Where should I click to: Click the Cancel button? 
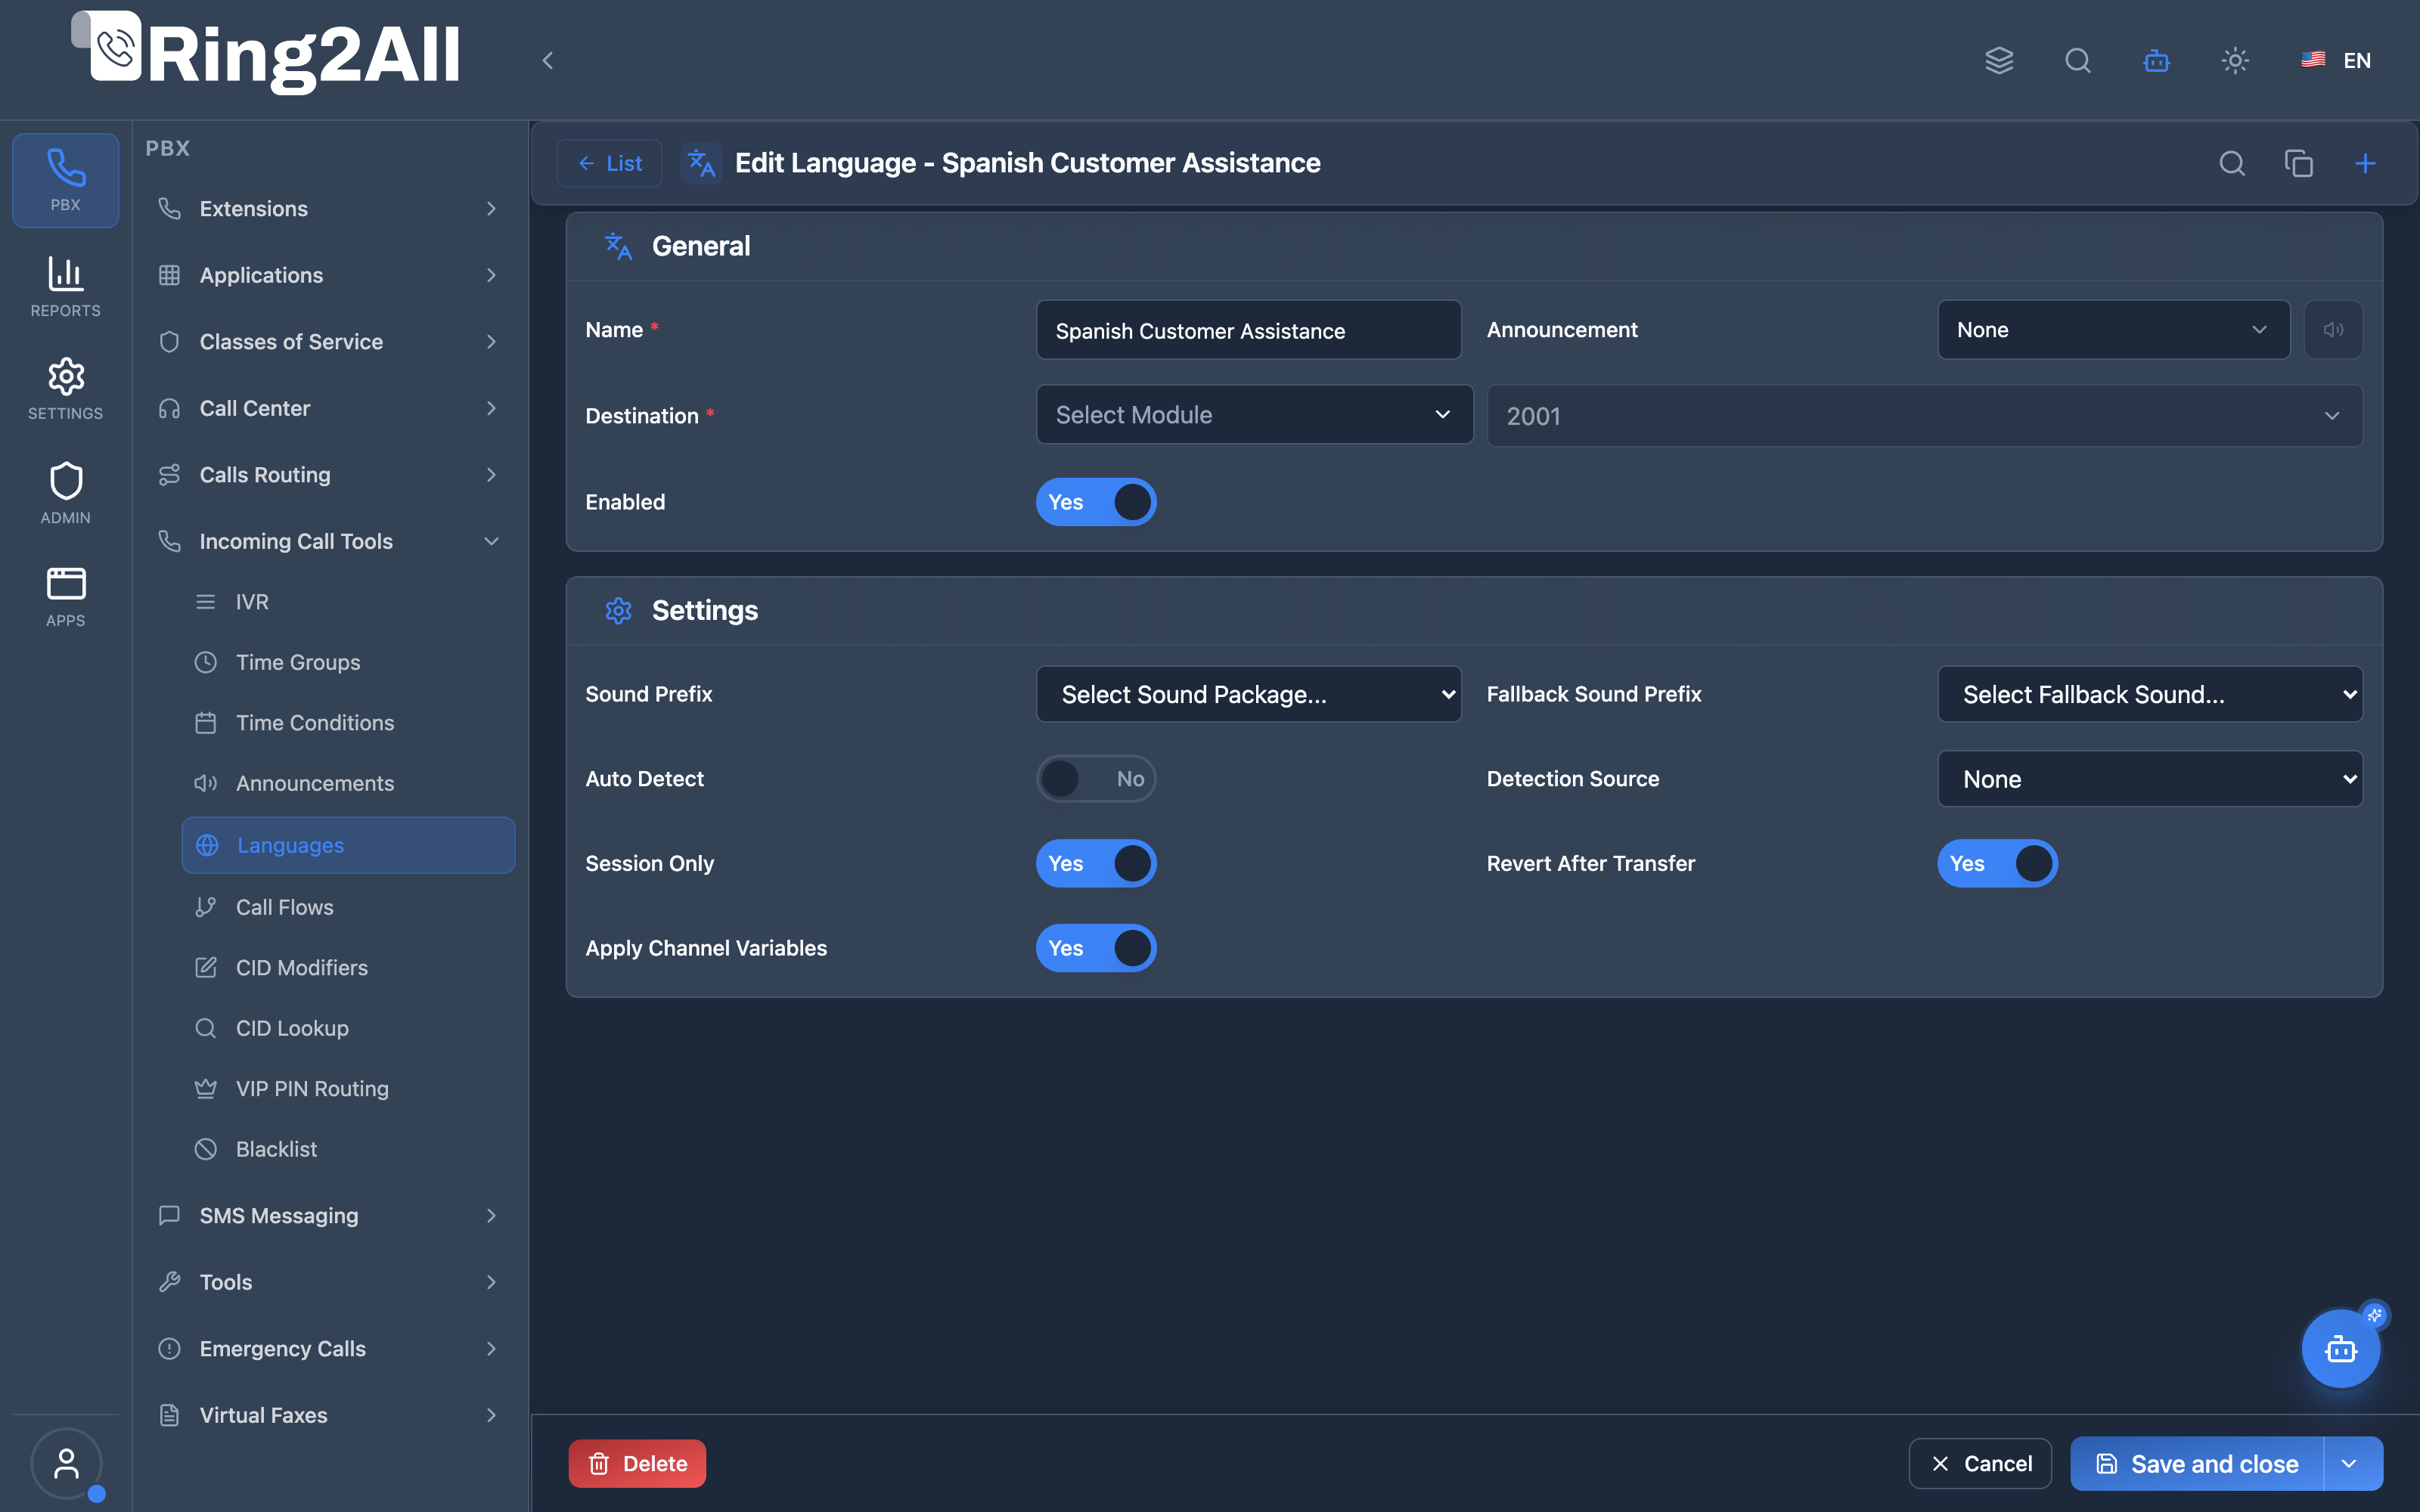click(x=1979, y=1464)
